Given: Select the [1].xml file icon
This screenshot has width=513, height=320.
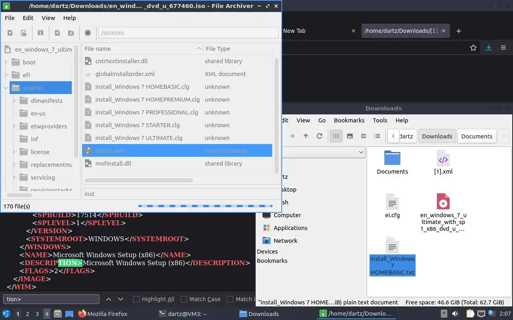Looking at the screenshot, I should (x=443, y=158).
